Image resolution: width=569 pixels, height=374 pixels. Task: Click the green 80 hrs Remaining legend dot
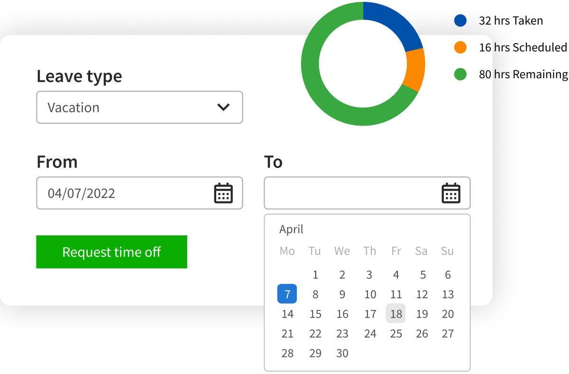(460, 74)
